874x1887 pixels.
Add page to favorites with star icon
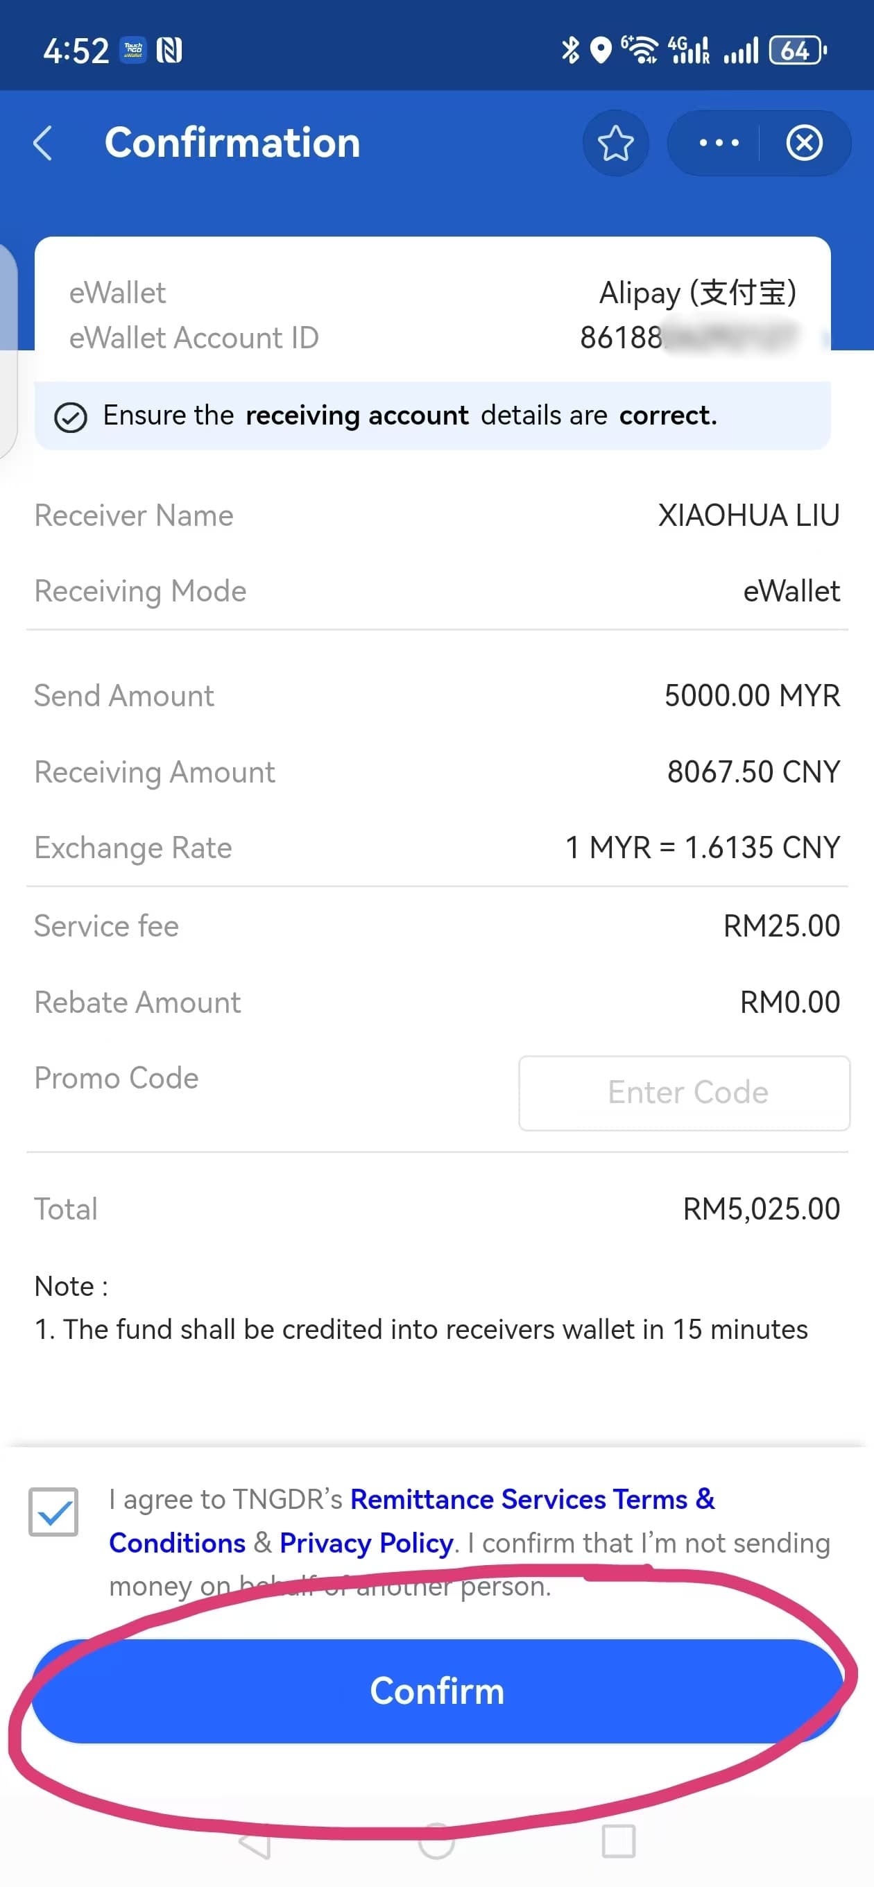tap(615, 143)
